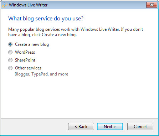Click the Windows Live Writer title text
159x136 pixels.
(x=28, y=5)
